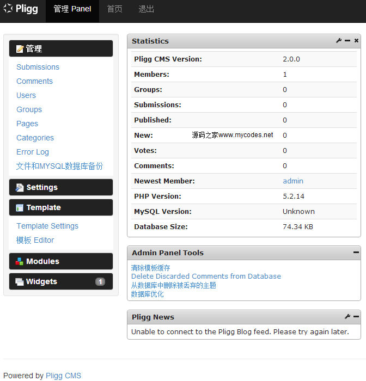366x381 pixels.
Task: Open the Users management link
Action: point(26,95)
